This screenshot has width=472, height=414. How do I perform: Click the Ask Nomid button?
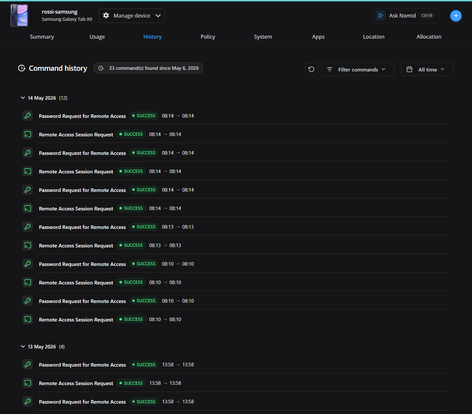tap(406, 16)
